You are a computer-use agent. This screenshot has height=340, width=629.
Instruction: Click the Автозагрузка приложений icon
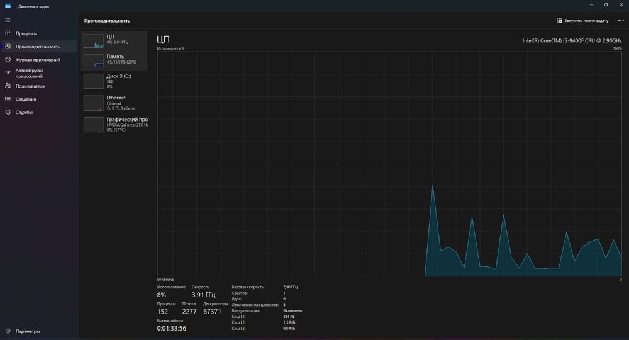click(x=8, y=72)
